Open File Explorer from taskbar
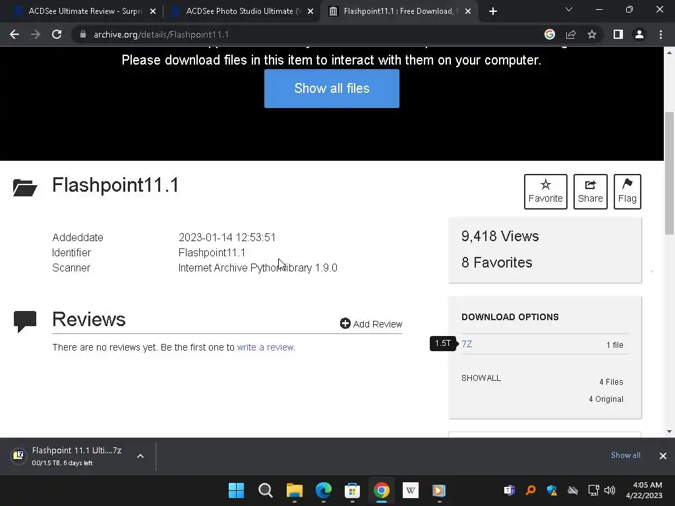Screen dimensions: 675x506 coord(295,490)
